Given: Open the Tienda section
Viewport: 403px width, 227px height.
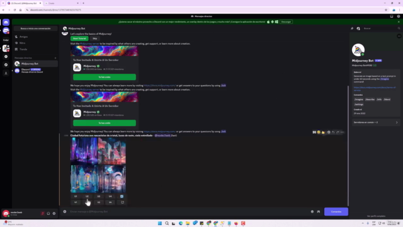Looking at the screenshot, I should (35, 49).
